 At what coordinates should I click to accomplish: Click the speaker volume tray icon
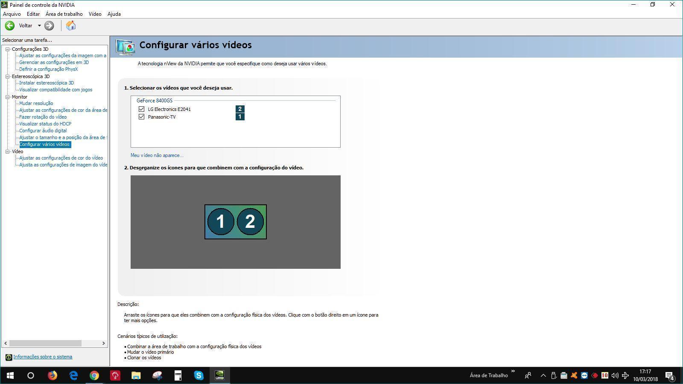coord(615,375)
